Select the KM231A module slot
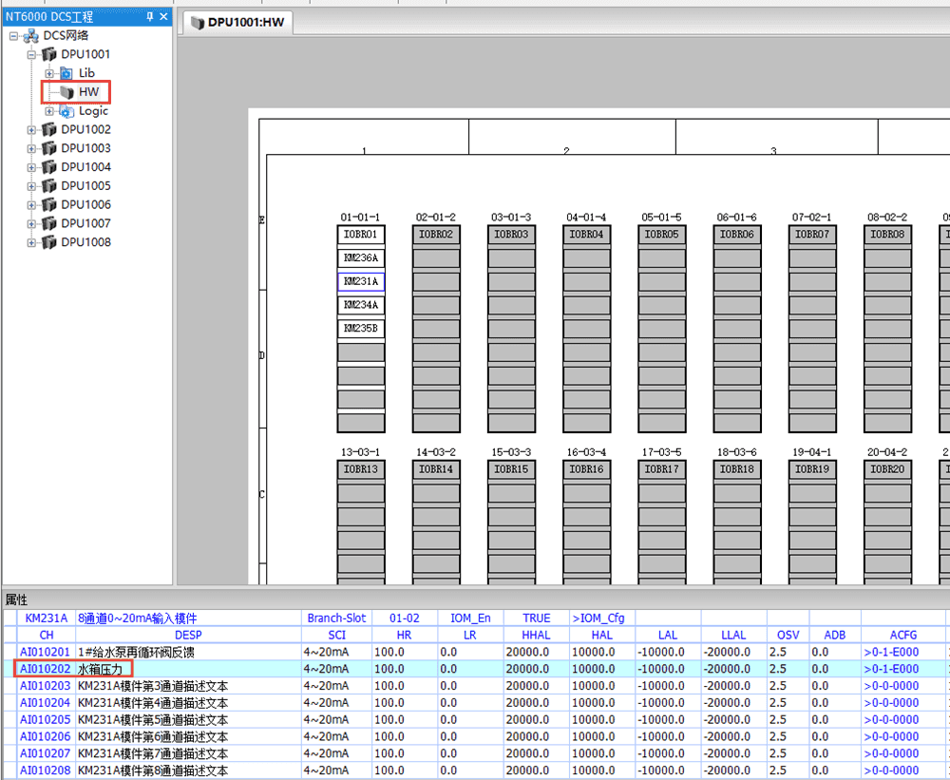Viewport: 950px width, 780px height. (x=360, y=281)
